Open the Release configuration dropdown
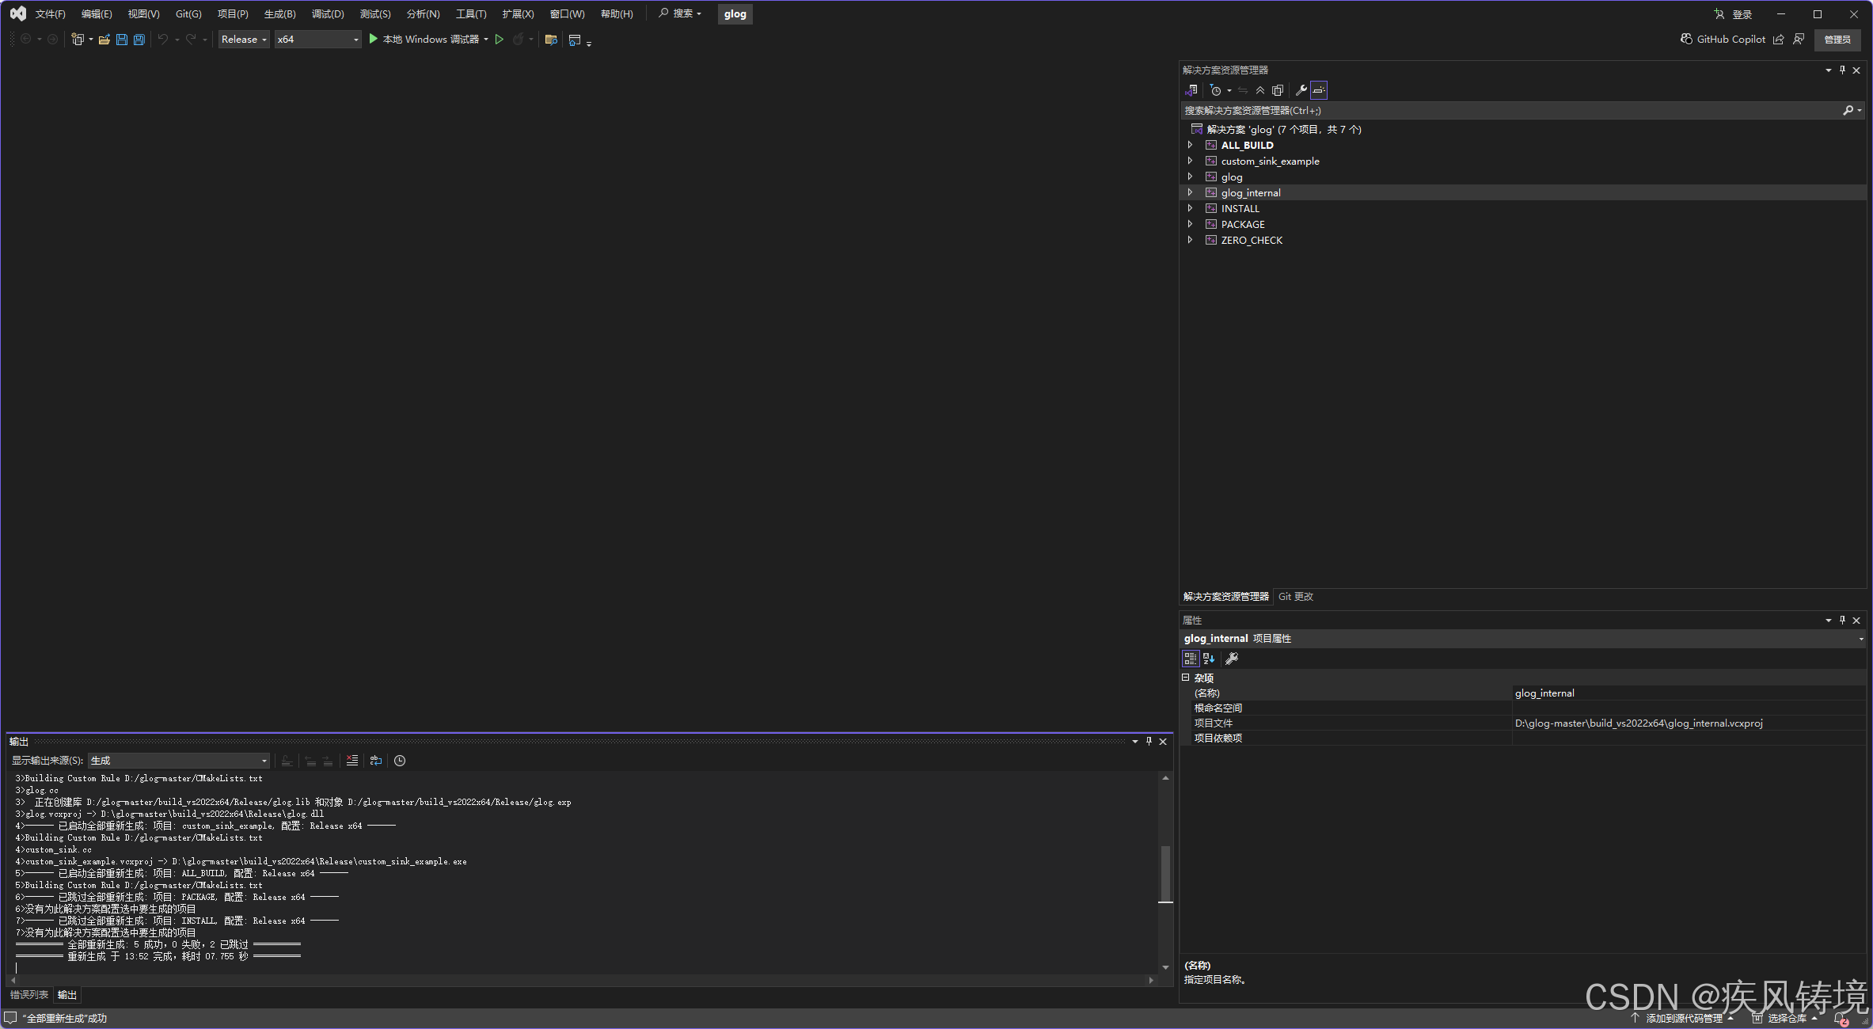 [x=244, y=40]
